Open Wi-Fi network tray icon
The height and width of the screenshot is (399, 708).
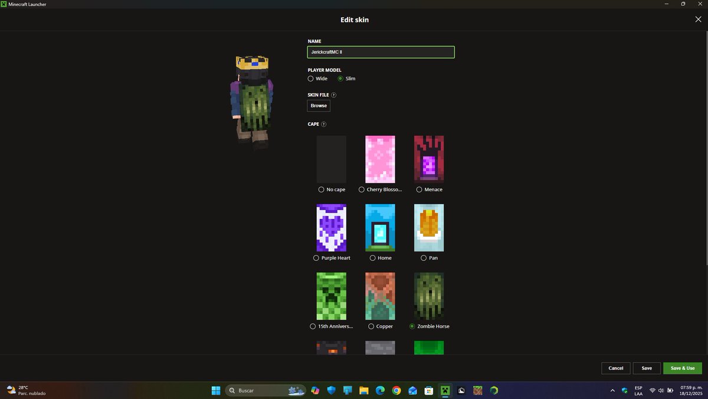tap(653, 390)
